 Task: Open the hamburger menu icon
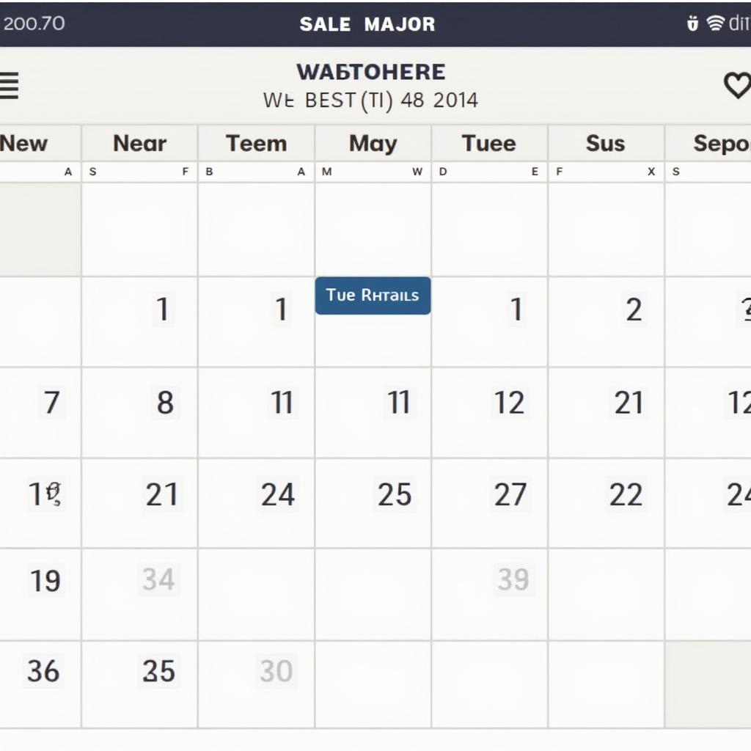9,86
